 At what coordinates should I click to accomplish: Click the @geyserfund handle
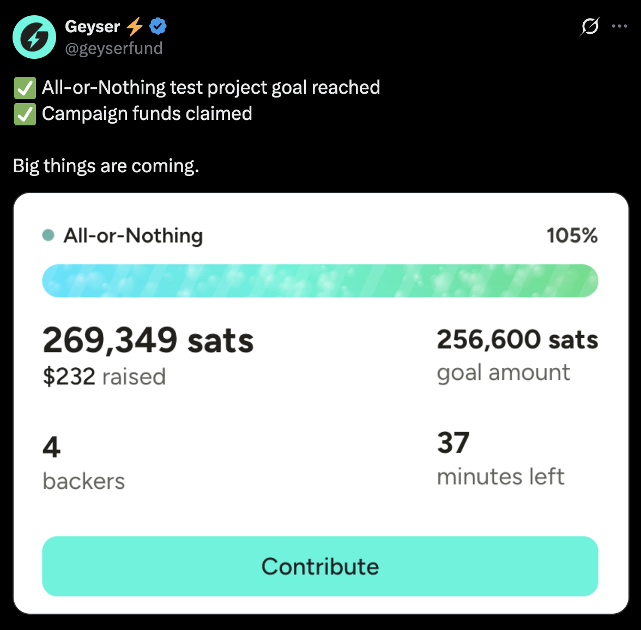pos(114,49)
